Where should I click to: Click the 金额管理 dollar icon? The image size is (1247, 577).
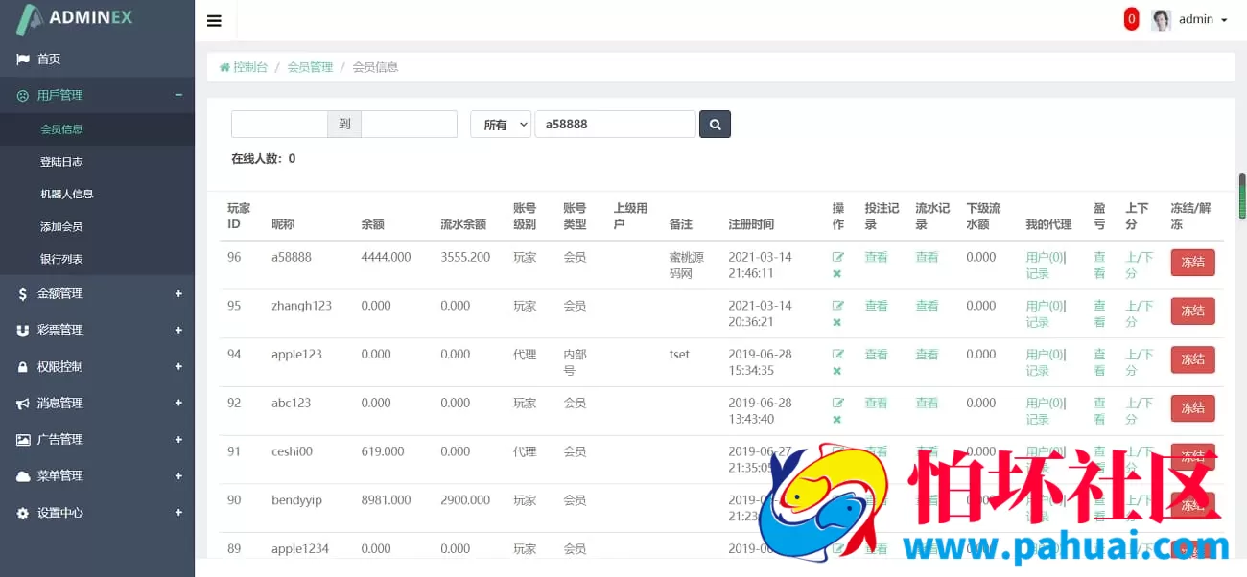click(x=22, y=295)
